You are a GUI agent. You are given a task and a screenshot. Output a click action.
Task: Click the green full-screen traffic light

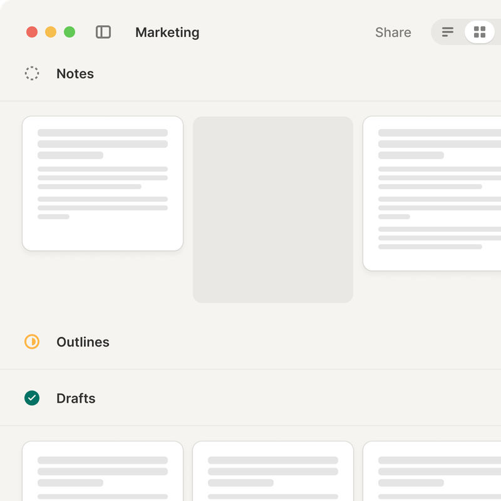pyautogui.click(x=70, y=31)
